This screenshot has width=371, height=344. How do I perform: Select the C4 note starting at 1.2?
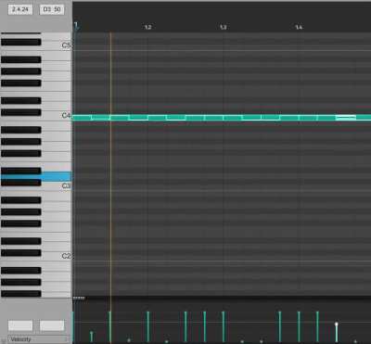(x=157, y=118)
